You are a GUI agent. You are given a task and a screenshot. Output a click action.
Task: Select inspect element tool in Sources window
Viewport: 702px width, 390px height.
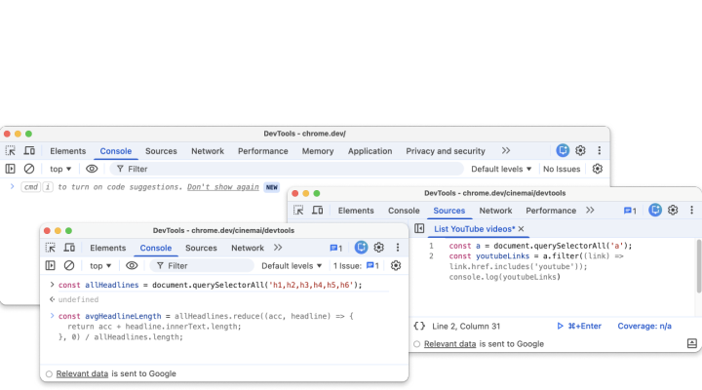[x=298, y=211]
